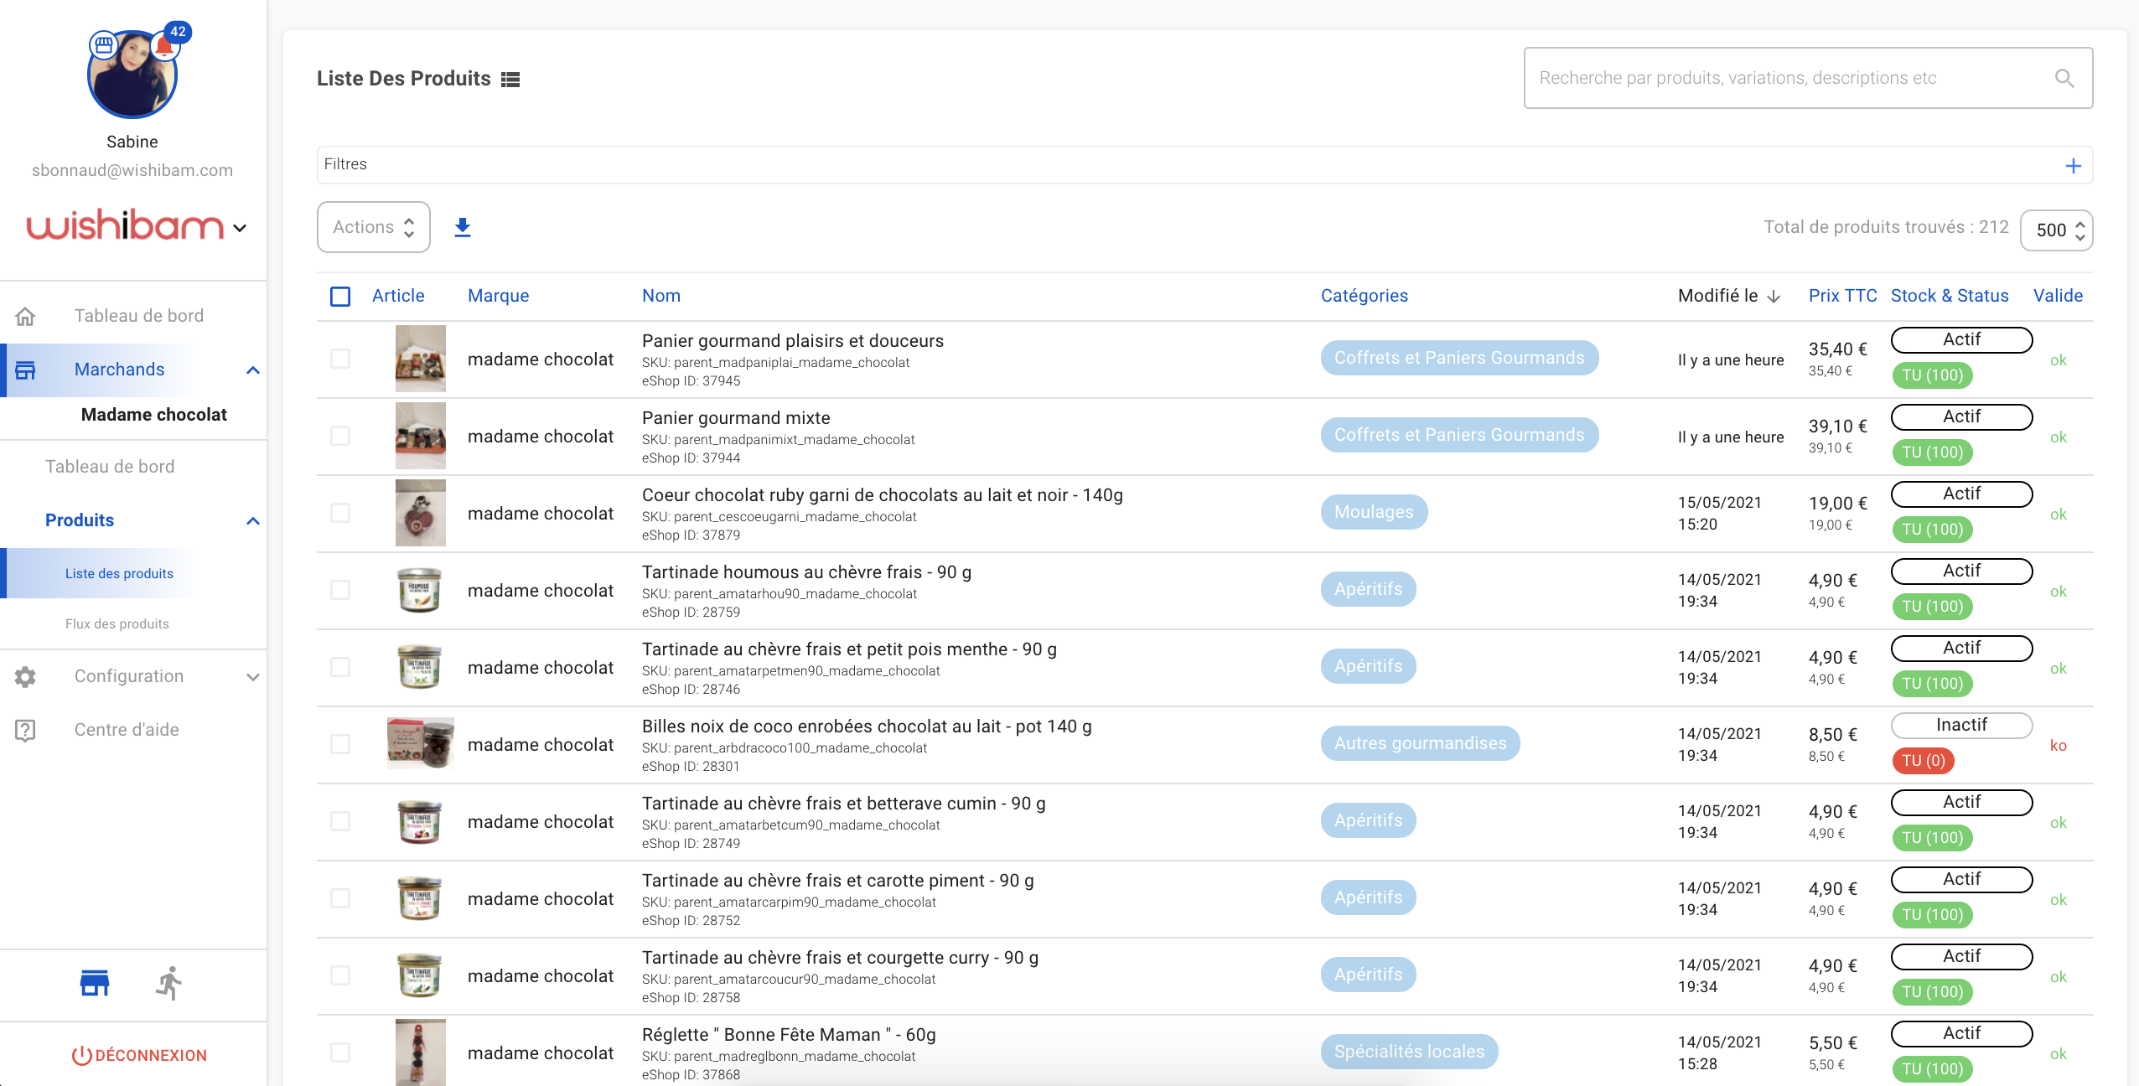Click the list view icon beside title
This screenshot has width=2139, height=1086.
coord(510,79)
